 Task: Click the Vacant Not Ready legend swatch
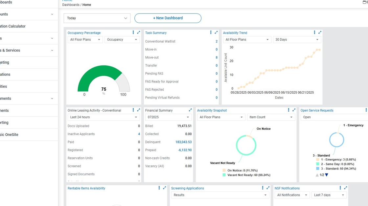(224, 175)
